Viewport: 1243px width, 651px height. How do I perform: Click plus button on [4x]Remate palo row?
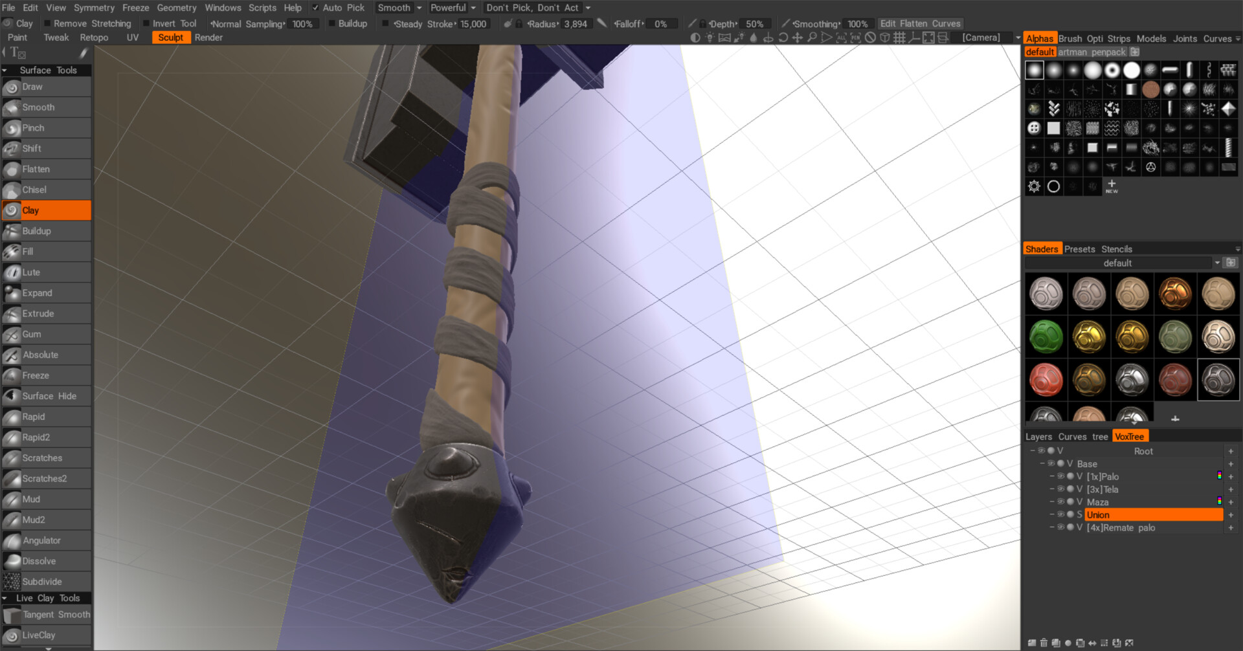1231,528
